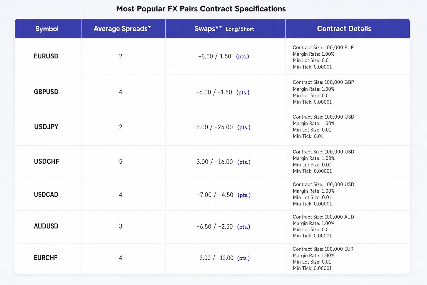Viewport: 427px width, 285px height.
Task: Click the Symbol column header
Action: [x=47, y=29]
